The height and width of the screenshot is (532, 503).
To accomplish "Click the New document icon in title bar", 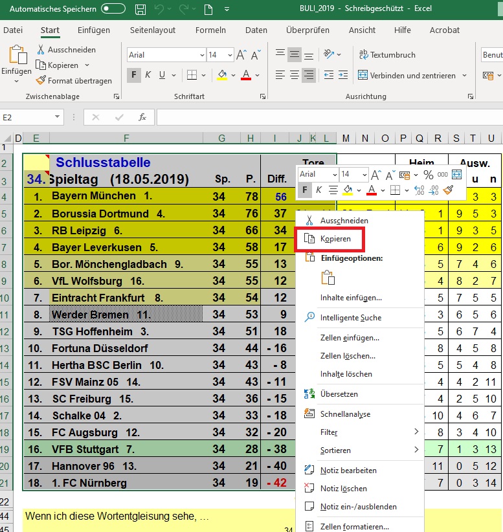I will click(x=208, y=9).
